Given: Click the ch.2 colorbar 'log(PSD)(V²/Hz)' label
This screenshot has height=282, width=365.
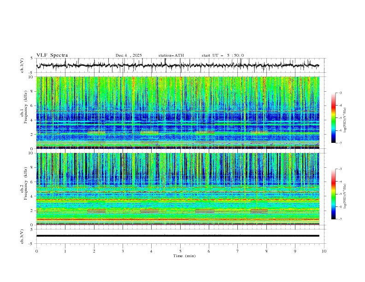Looking at the screenshot, I should click(x=345, y=196).
